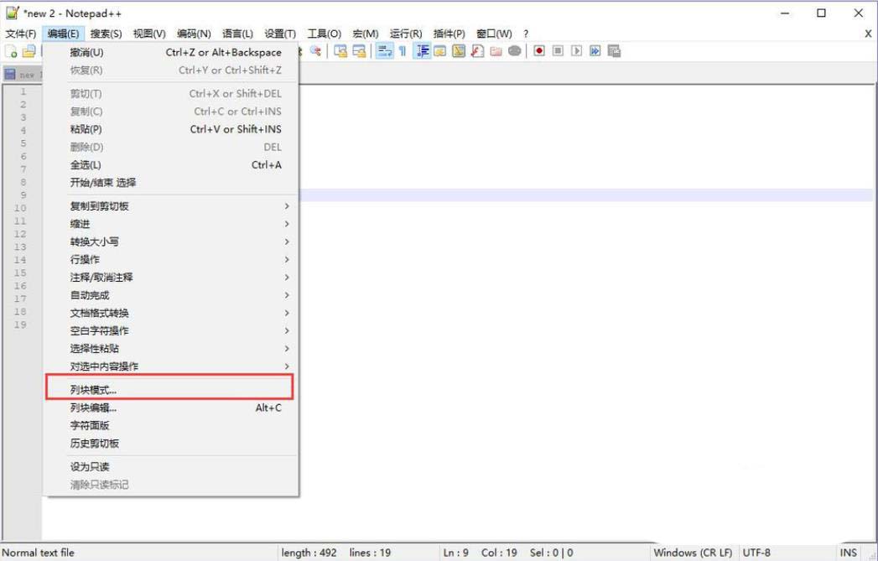Open the Function List panel
The width and height of the screenshot is (878, 561).
click(476, 51)
